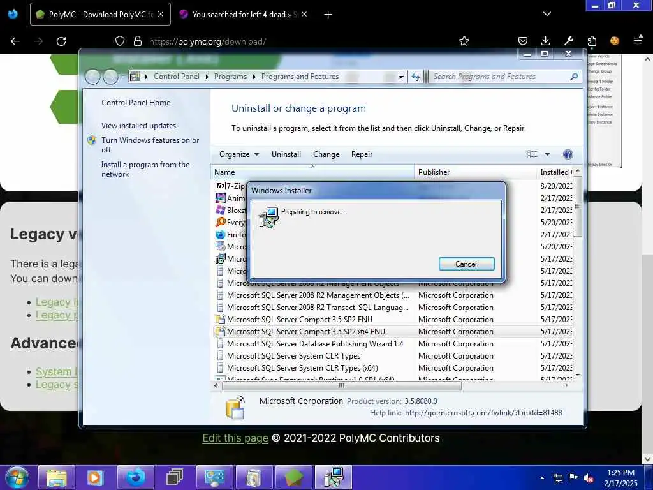The image size is (653, 490).
Task: Open Programs and Features help icon
Action: (x=568, y=154)
